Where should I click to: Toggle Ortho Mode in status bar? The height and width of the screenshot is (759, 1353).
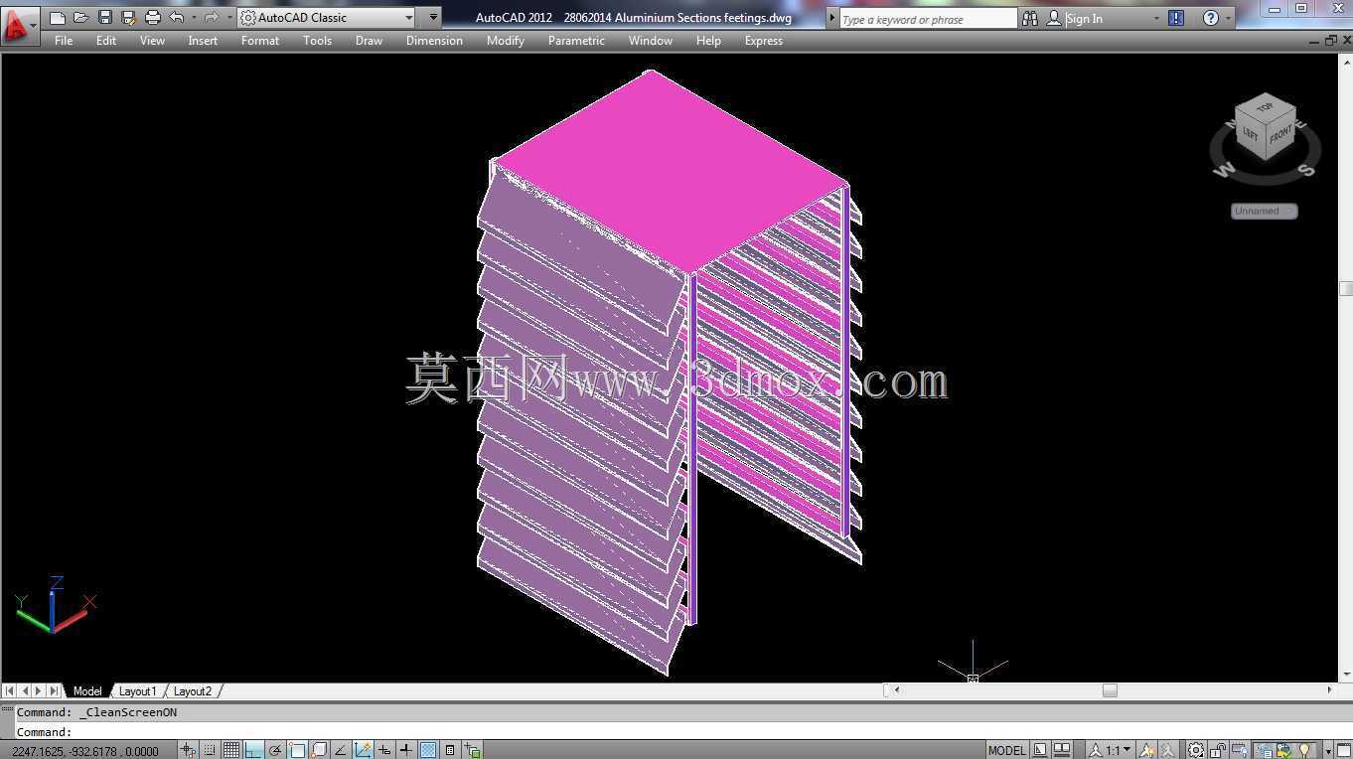tap(253, 750)
